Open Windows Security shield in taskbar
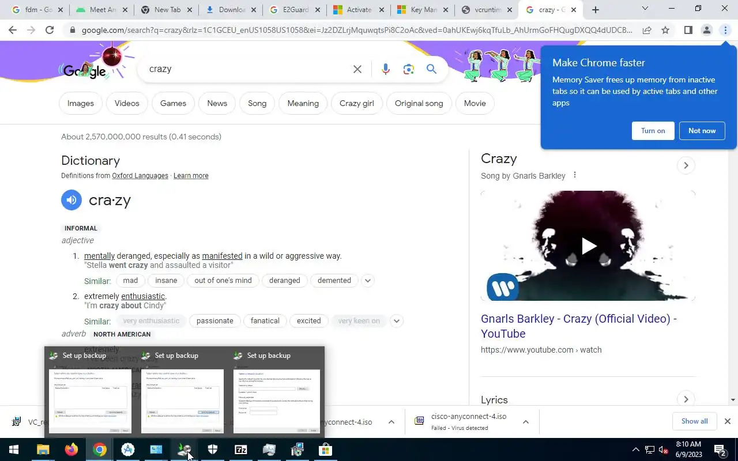This screenshot has height=461, width=738. 213,450
